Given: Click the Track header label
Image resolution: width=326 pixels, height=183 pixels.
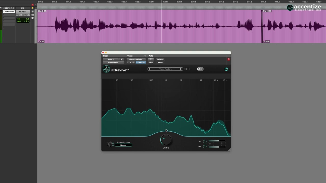Looking at the screenshot, I should pos(105,56).
